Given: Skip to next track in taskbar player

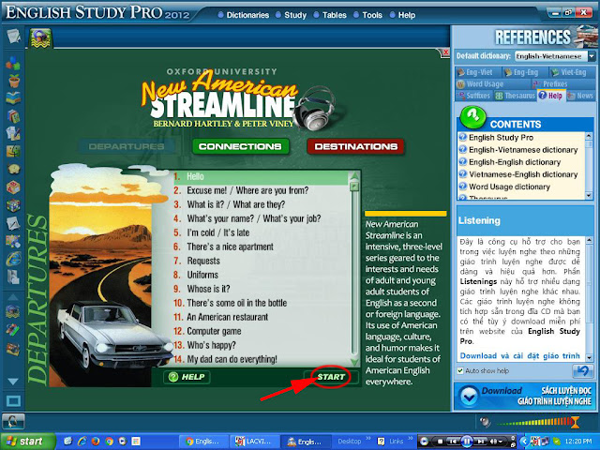Looking at the screenshot, I should [481, 442].
